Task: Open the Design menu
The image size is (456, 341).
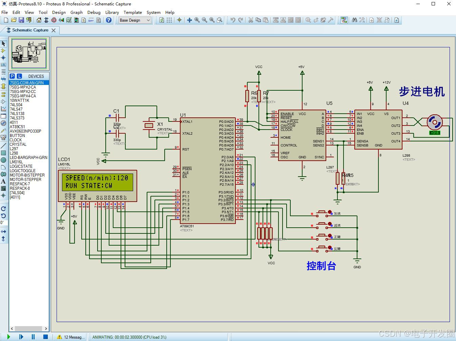Action: 59,12
